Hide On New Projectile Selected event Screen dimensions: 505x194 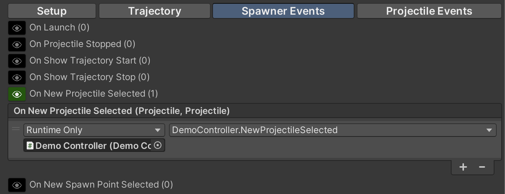17,94
